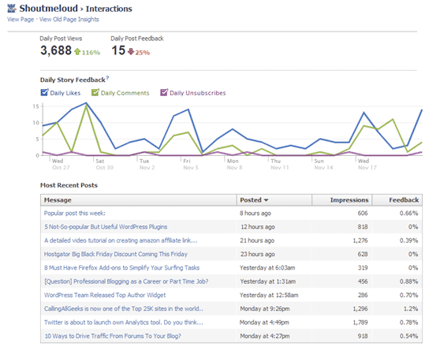Open '10 Ways to Drive Traffic From Forums' post

point(113,336)
